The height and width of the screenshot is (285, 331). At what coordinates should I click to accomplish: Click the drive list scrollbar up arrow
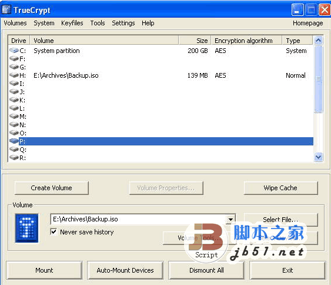[x=318, y=40]
